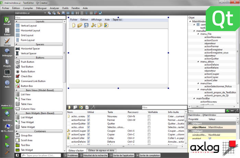
Task: Open Sortie de l'application pane
Action: (122, 155)
